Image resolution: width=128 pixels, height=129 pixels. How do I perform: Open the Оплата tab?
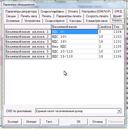coord(73,11)
